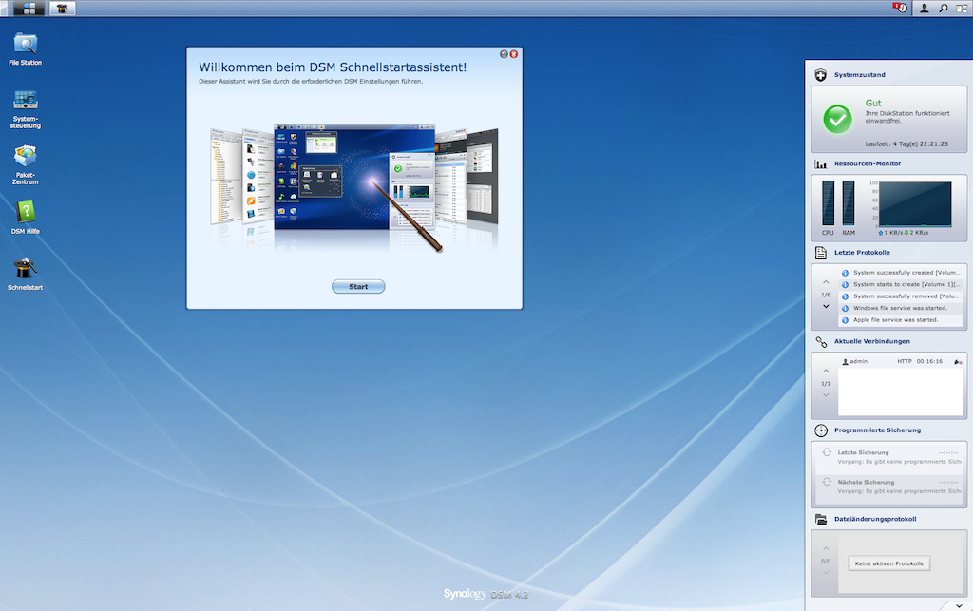Minimize the Schnellstartassistent window
Viewport: 973px width, 611px height.
(x=504, y=54)
